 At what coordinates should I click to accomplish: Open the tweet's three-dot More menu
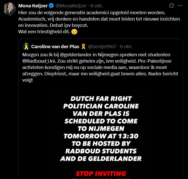point(180,5)
